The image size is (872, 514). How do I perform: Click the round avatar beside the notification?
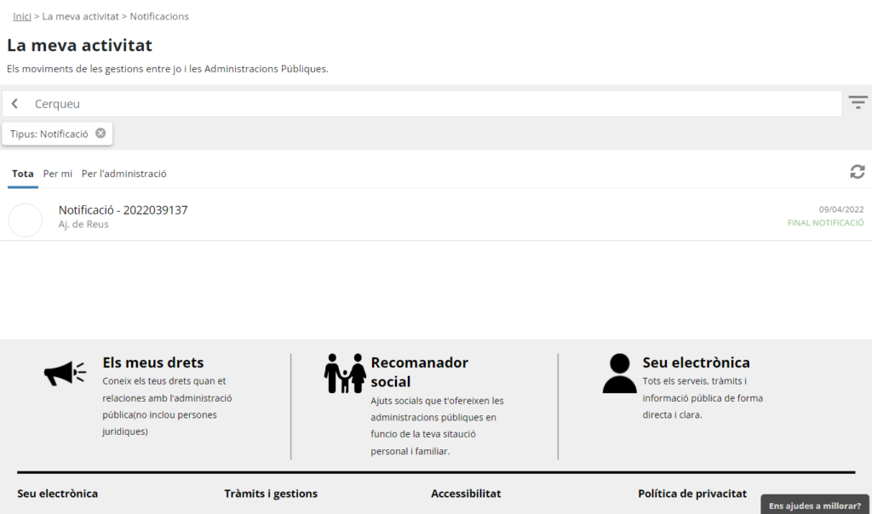(26, 220)
